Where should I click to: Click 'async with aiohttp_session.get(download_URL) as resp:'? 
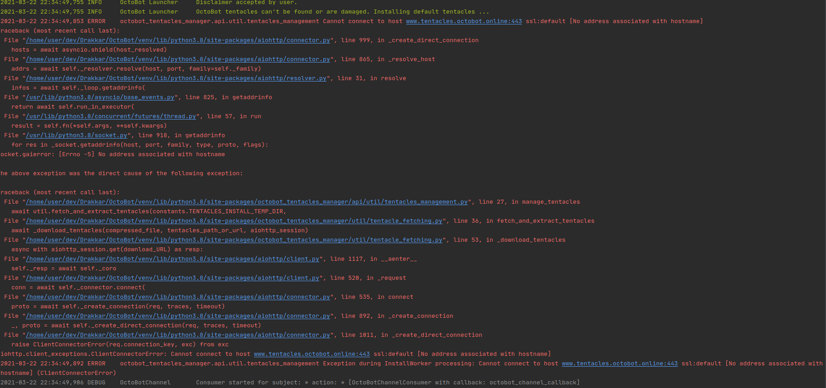pyautogui.click(x=107, y=249)
